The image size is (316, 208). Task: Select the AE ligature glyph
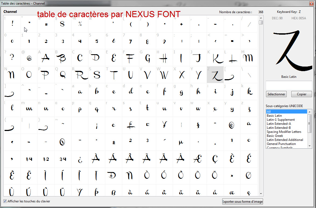coord(198,159)
